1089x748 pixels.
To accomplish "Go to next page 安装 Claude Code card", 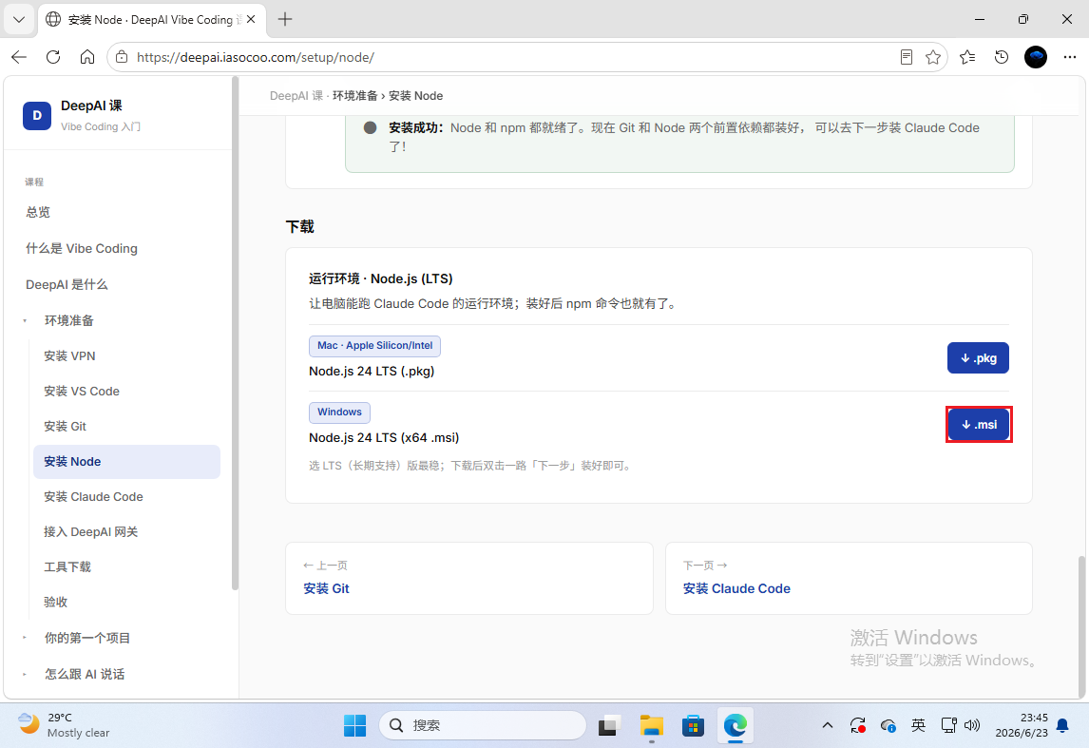I will click(x=849, y=578).
